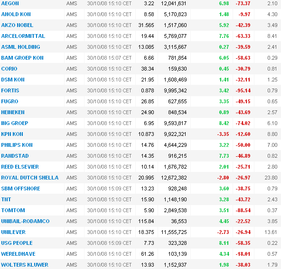This screenshot has width=281, height=269.
Task: Open the ING GROEP stock link
Action: click(15, 124)
